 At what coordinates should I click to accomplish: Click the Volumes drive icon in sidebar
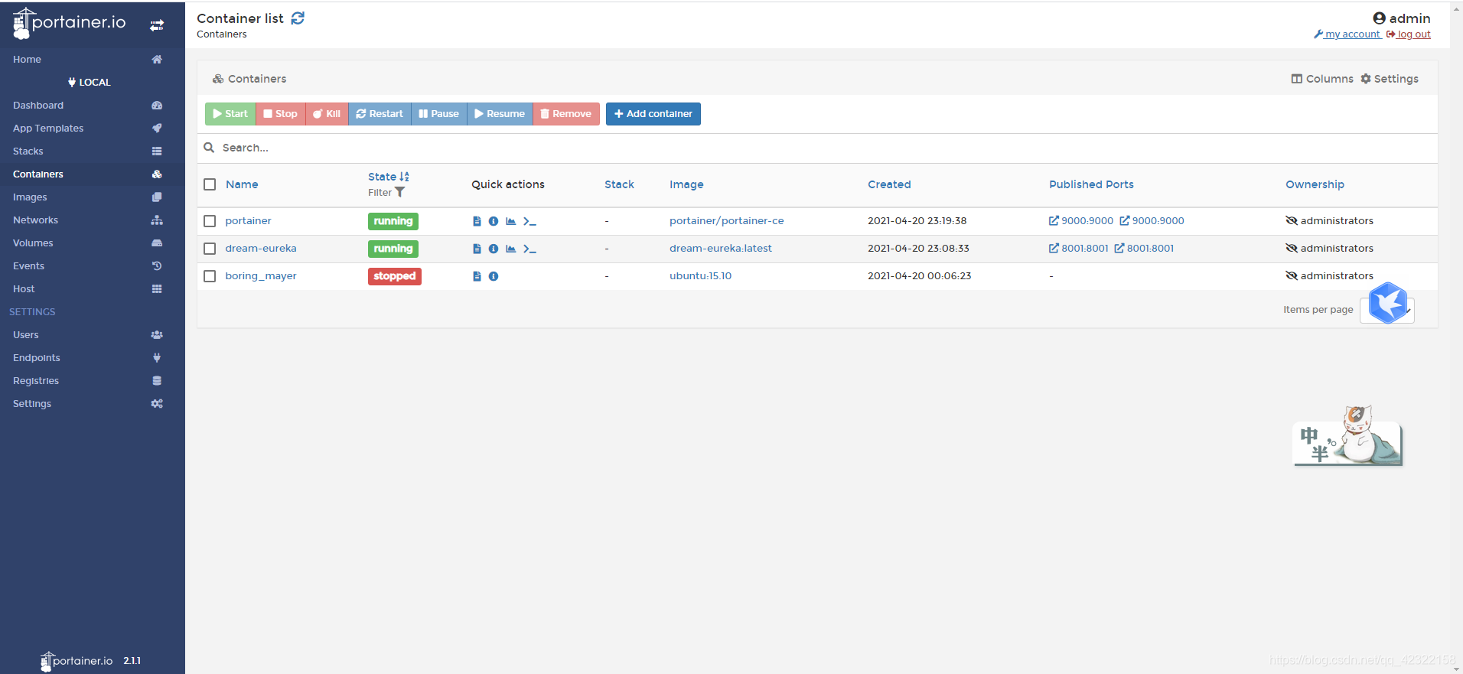157,243
